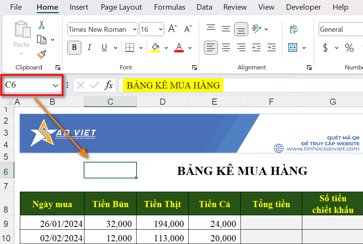
Task: Select the Italic formatting icon
Action: tap(89, 47)
